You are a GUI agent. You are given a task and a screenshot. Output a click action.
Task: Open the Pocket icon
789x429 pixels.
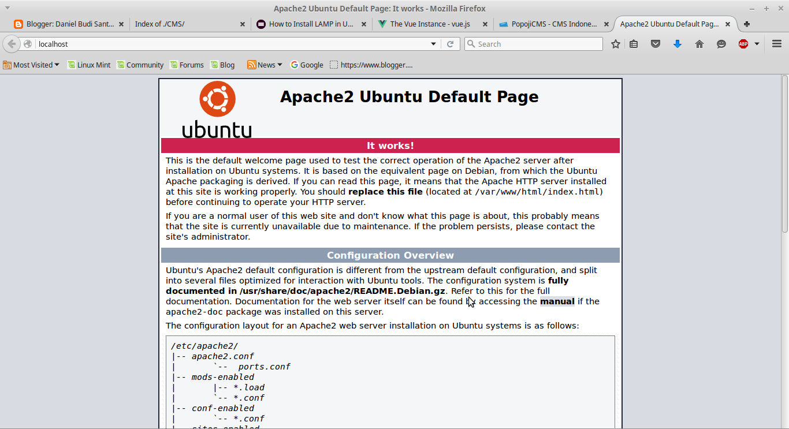[656, 44]
